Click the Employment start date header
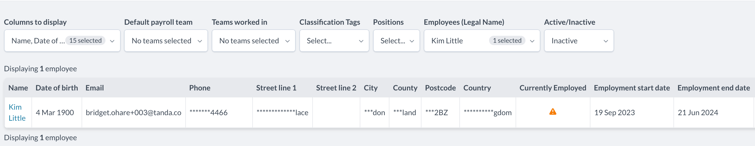 tap(631, 88)
